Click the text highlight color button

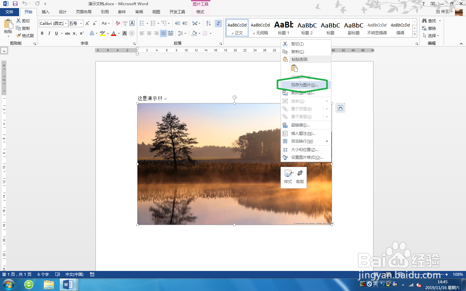click(x=103, y=33)
